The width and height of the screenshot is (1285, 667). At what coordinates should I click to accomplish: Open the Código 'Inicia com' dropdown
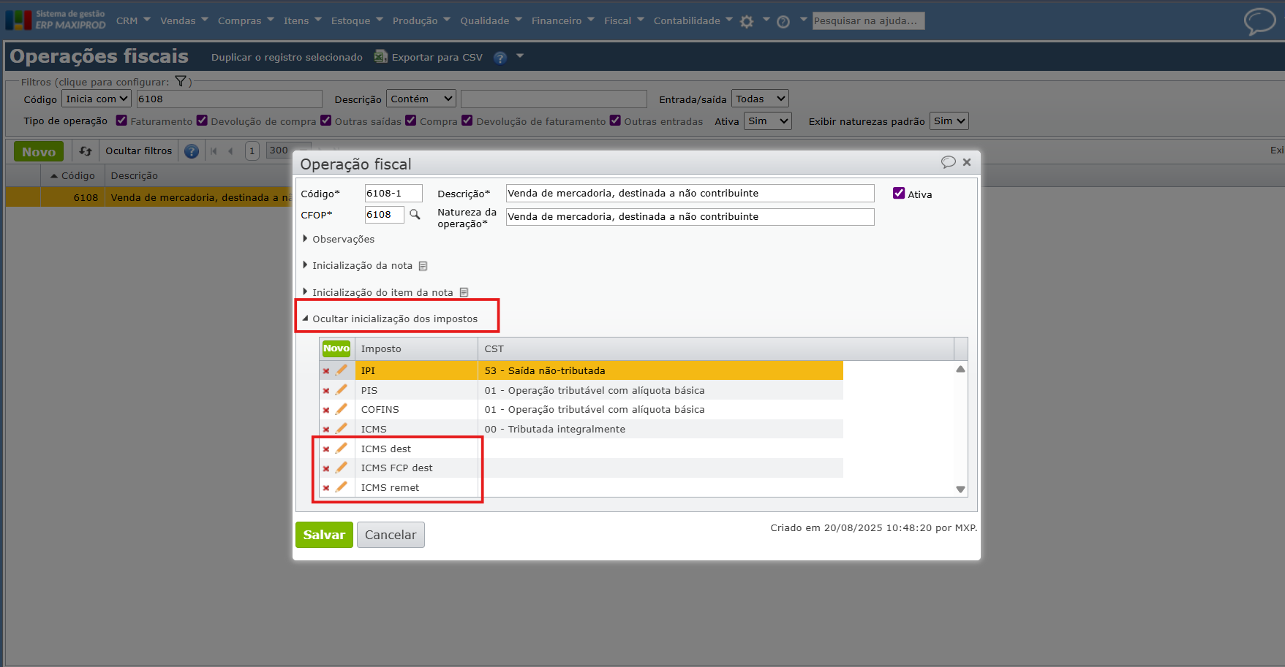point(97,99)
